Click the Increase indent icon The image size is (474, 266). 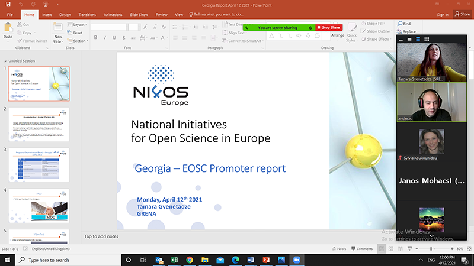coord(205,27)
